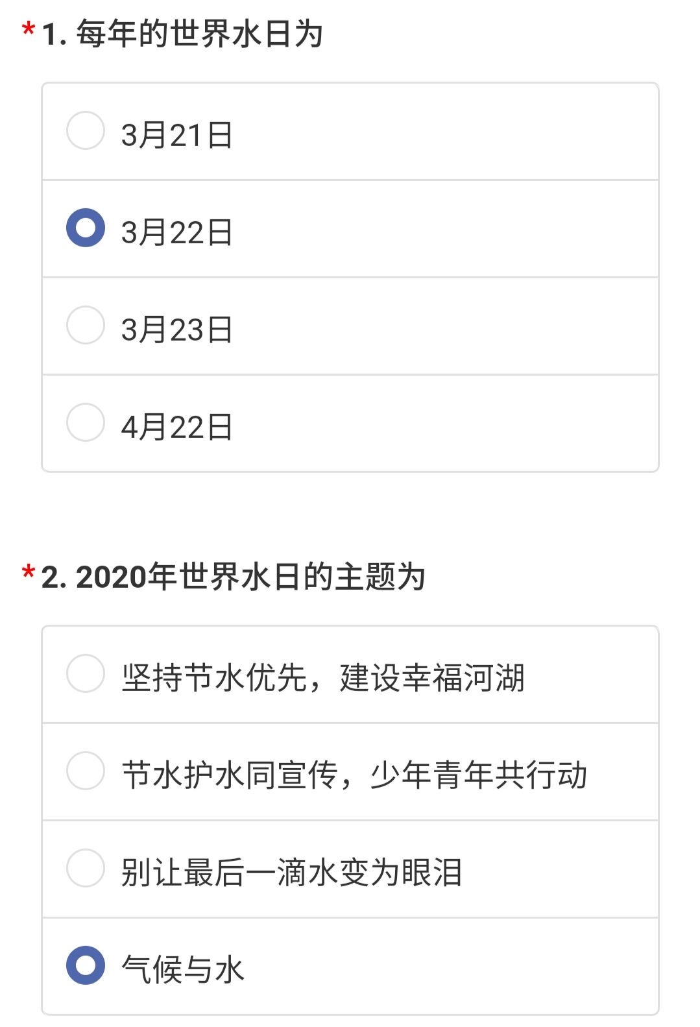Click the 4月22日 option label text
The image size is (700, 1027).
point(176,427)
